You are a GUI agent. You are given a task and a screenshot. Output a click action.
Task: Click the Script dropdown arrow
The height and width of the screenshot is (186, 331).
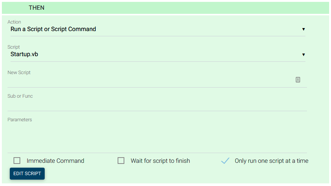tap(303, 55)
